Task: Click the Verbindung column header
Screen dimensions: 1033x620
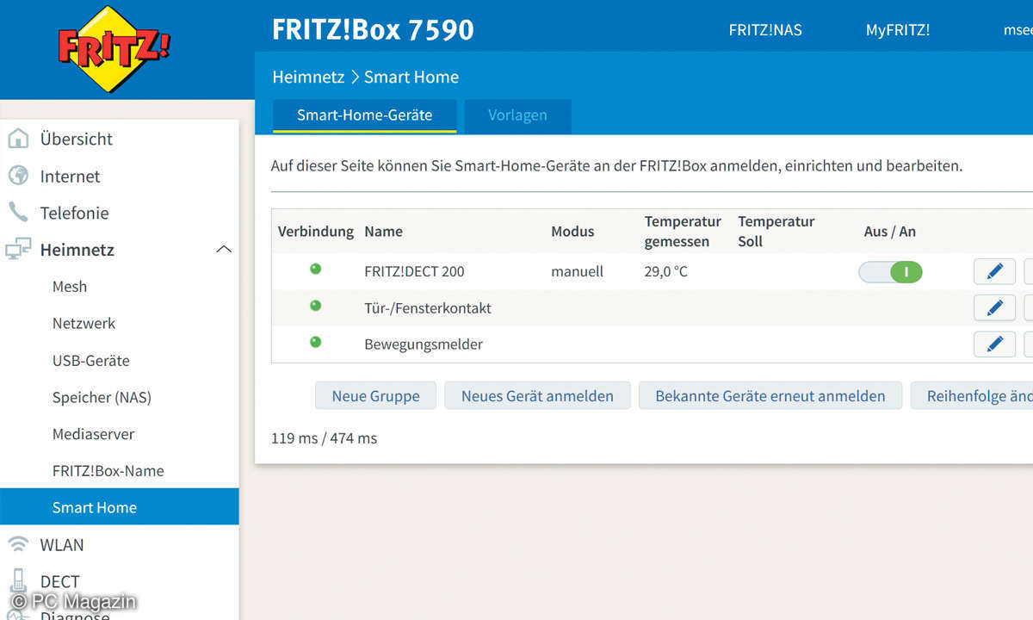Action: [x=315, y=231]
